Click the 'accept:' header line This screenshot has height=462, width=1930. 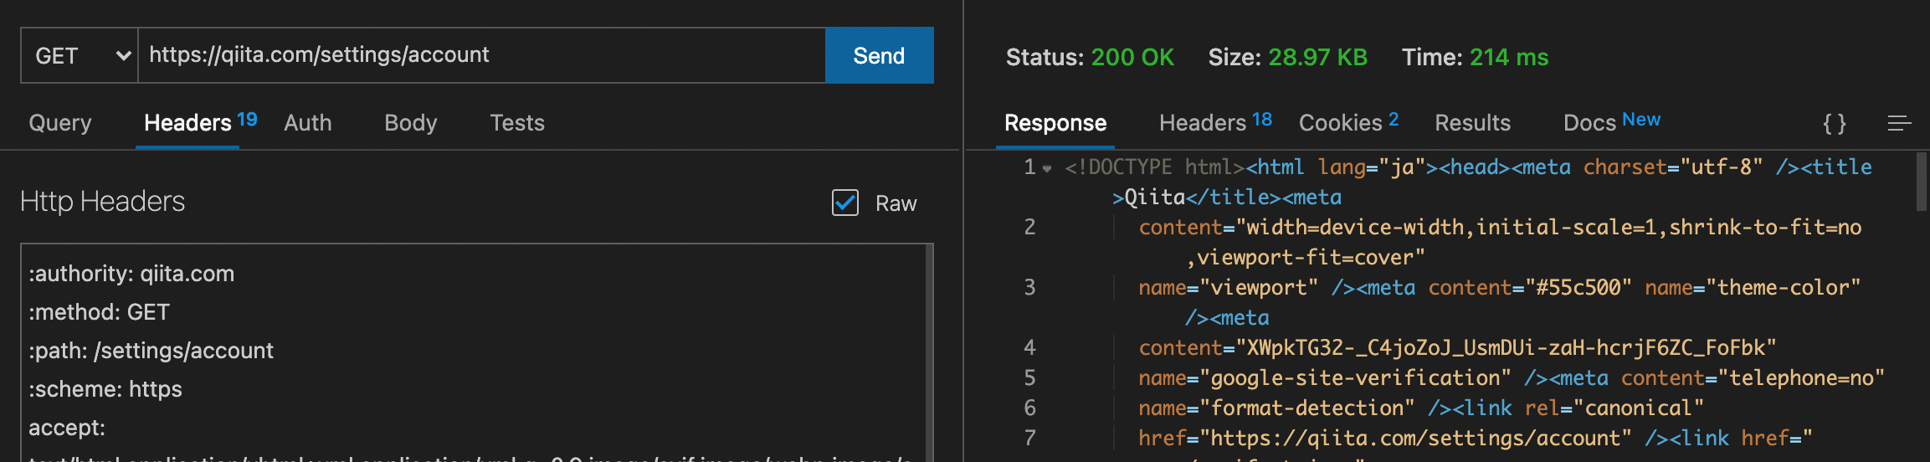point(67,428)
